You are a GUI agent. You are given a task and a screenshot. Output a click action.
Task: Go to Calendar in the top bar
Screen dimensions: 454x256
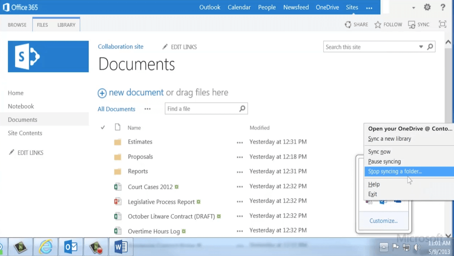coord(239,7)
